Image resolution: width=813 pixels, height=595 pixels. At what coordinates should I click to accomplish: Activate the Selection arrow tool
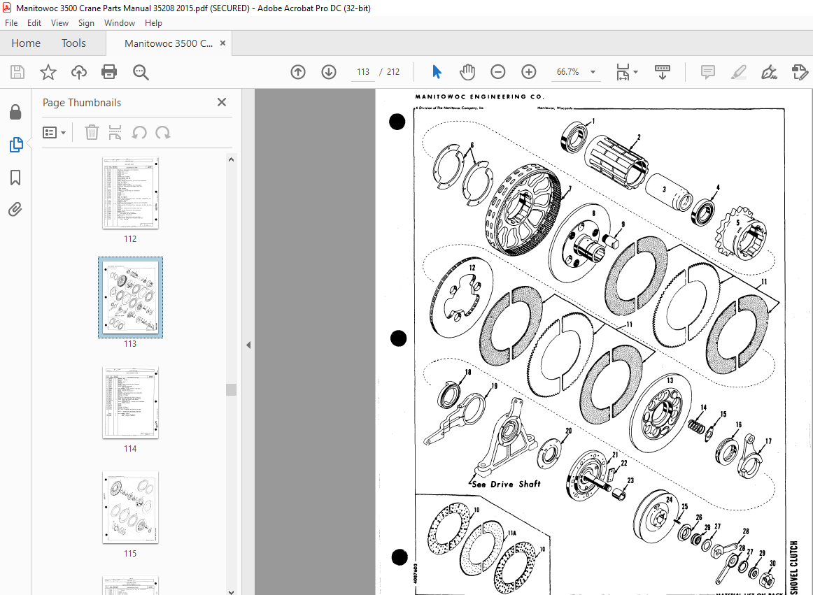(x=437, y=72)
